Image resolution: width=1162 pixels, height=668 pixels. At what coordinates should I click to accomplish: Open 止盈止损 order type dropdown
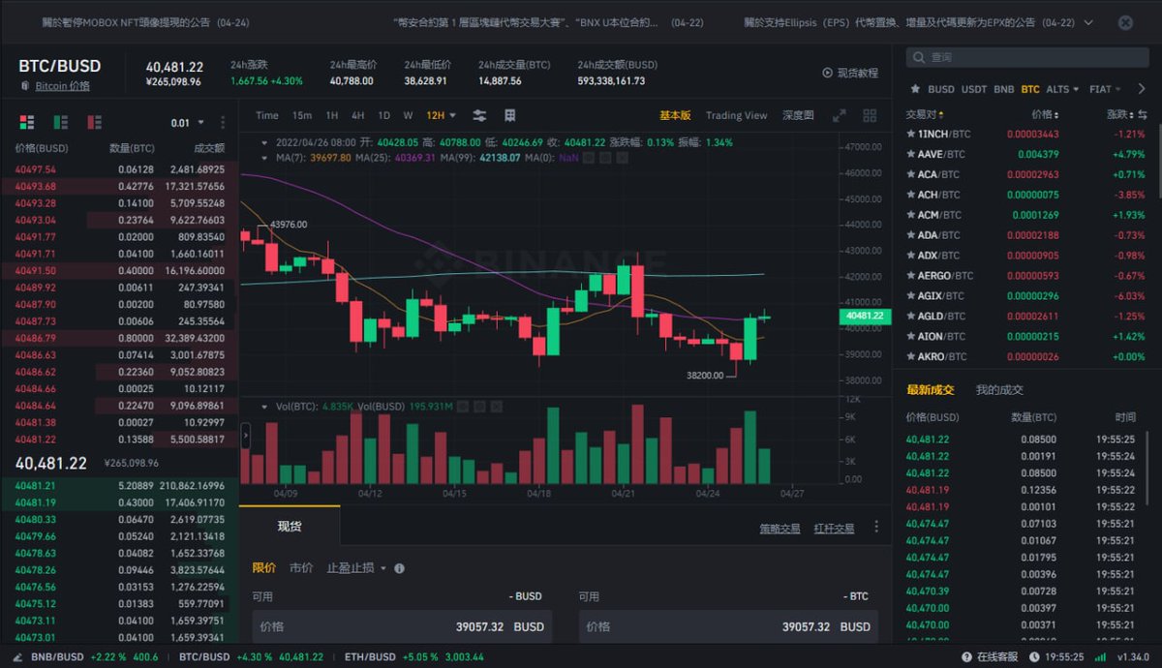356,568
